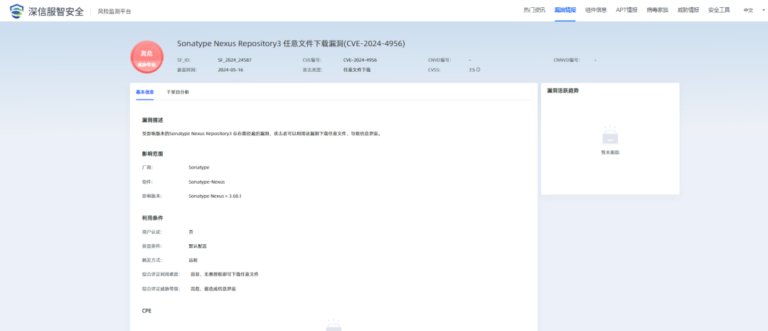Go to 组件信息 in the top navigation
Screen dimensions: 768x331
[x=596, y=10]
